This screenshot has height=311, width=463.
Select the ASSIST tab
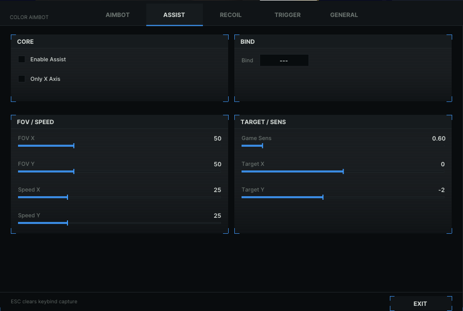pyautogui.click(x=174, y=15)
